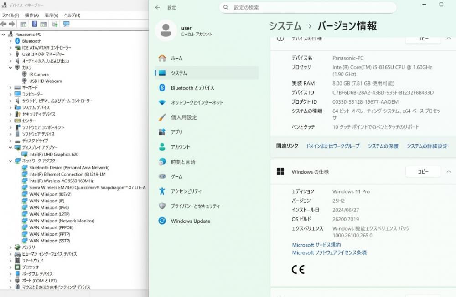Select Intel(R) Ethernet Connection (6) I219-LM
Screen dimensions: 456x297
tap(67, 174)
